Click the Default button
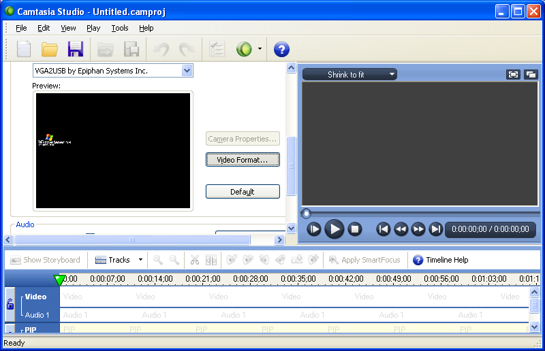 click(243, 192)
